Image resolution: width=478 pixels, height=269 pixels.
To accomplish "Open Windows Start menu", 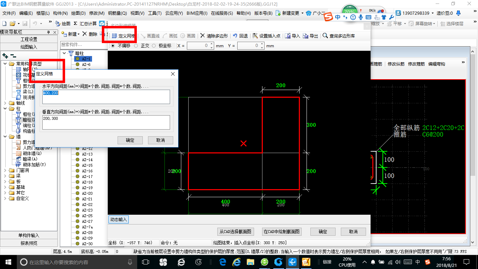I will click(x=8, y=262).
